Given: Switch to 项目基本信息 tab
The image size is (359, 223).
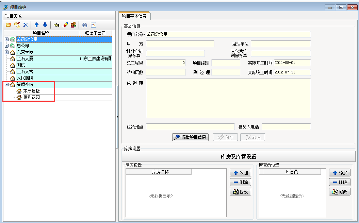Looking at the screenshot, I should pos(134,16).
